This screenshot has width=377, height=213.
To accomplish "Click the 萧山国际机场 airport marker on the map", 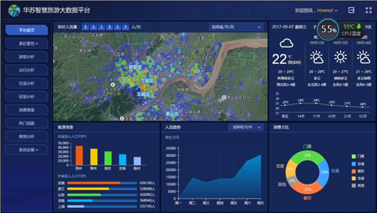I will (225, 97).
